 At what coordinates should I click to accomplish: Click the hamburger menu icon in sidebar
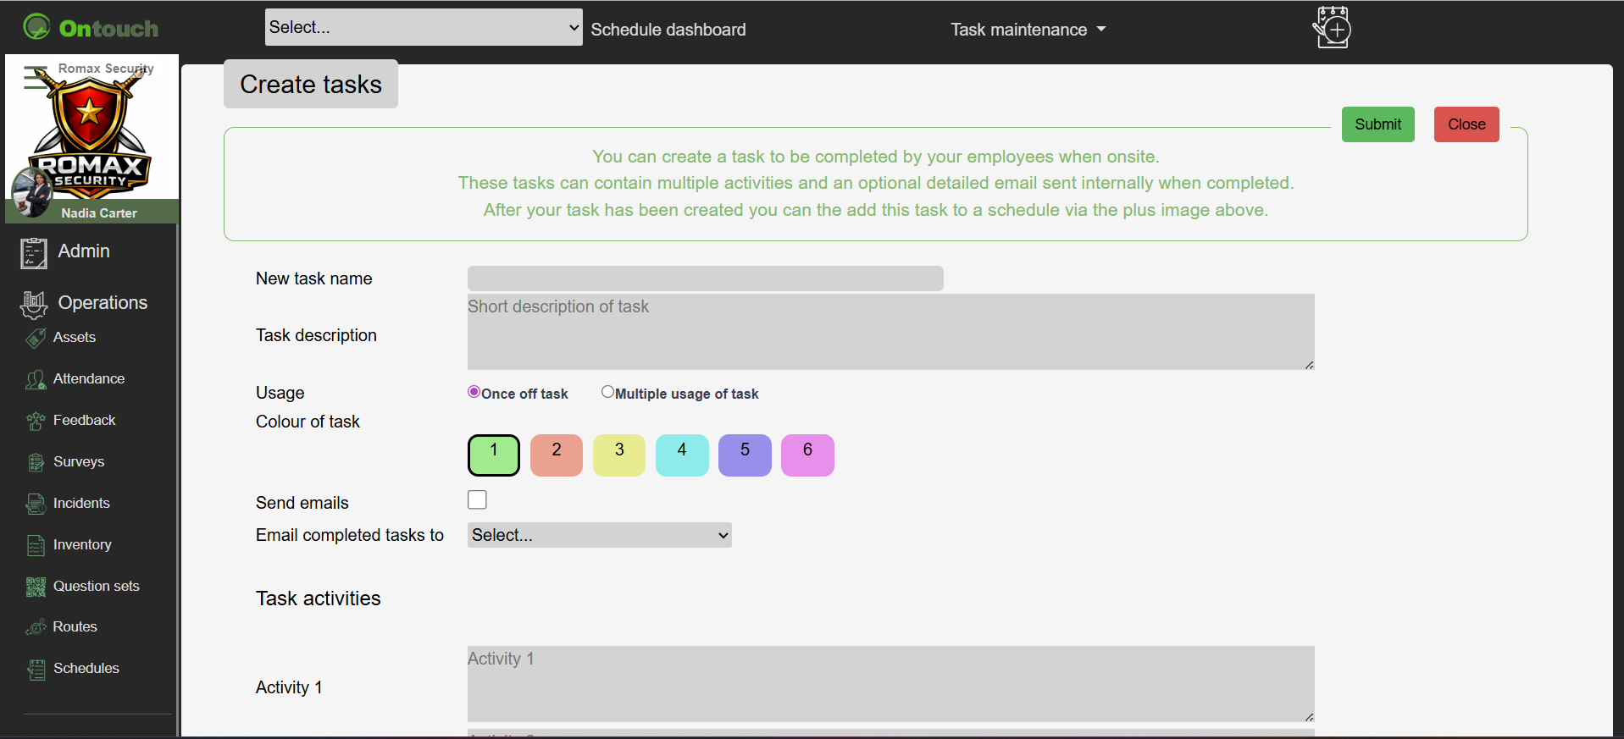click(x=35, y=77)
